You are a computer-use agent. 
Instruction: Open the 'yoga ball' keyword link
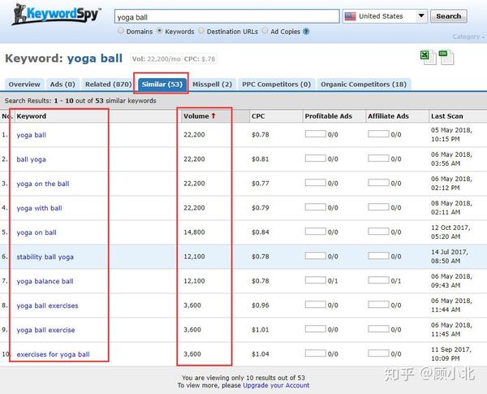(x=32, y=135)
